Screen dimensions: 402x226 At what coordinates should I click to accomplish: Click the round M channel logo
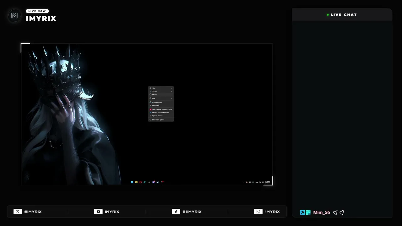[14, 16]
